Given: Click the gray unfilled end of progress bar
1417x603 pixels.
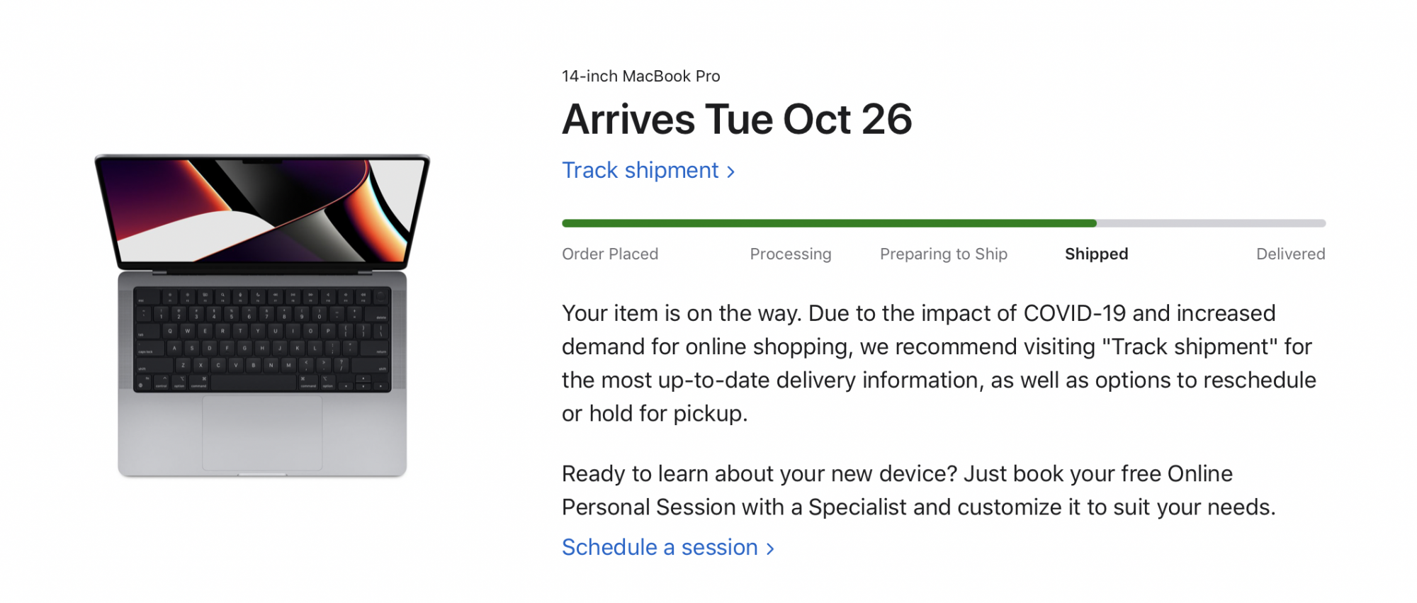Looking at the screenshot, I should (1212, 223).
